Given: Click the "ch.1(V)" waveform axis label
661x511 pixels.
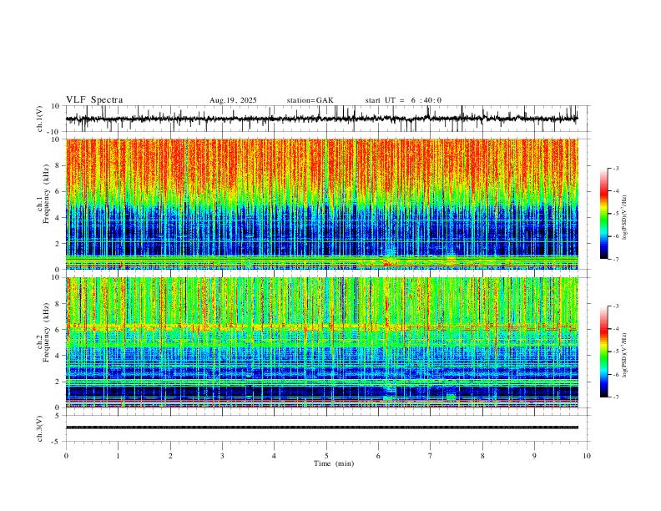Looking at the screenshot, I should [40, 119].
